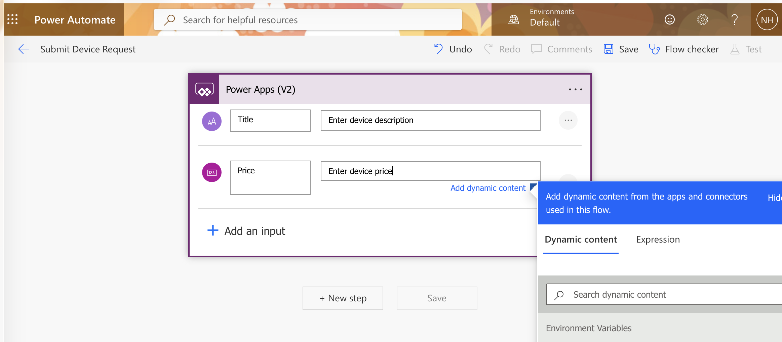Click the New step button
Viewport: 782px width, 342px height.
coord(343,298)
